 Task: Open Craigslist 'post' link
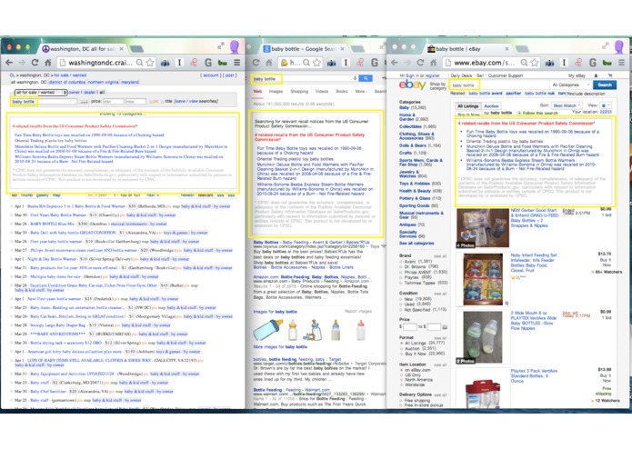click(229, 75)
